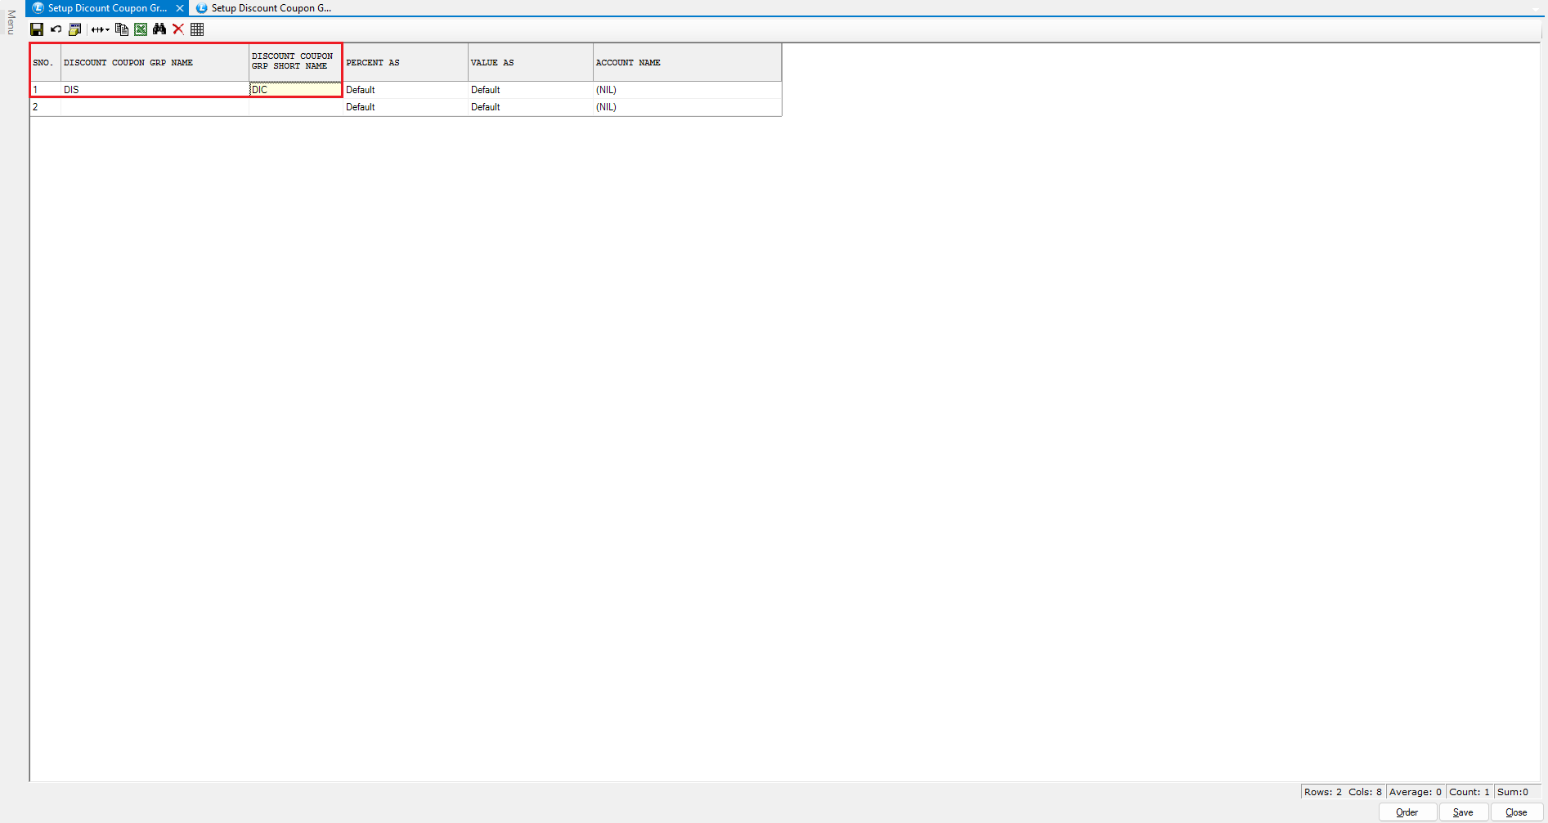Viewport: 1548px width, 823px height.
Task: Click the undo arrow icon
Action: (56, 29)
